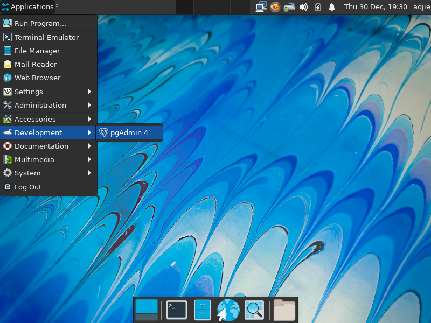Open Mail Reader from the Applications menu

(48, 64)
